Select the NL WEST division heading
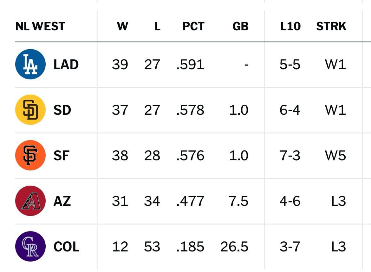This screenshot has width=371, height=272. [40, 27]
